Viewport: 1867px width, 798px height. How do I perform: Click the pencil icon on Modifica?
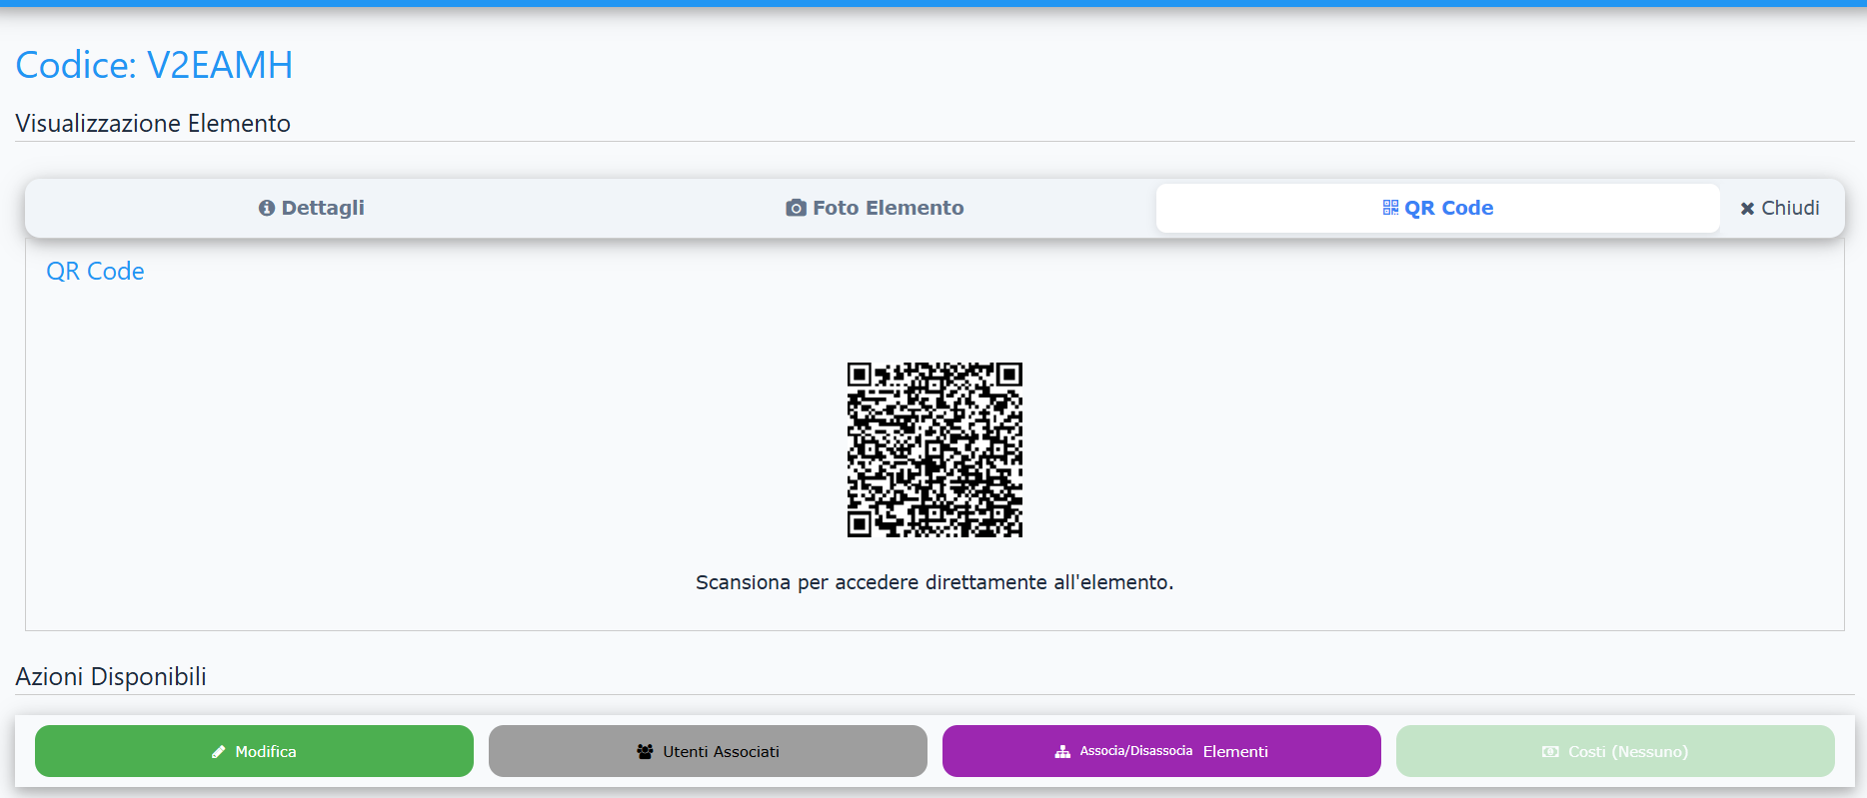[x=219, y=751]
